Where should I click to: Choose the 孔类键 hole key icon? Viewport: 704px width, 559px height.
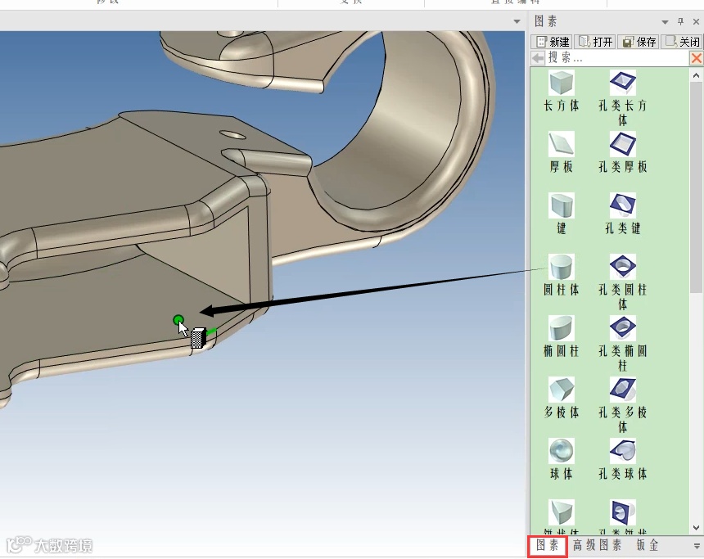pos(622,205)
